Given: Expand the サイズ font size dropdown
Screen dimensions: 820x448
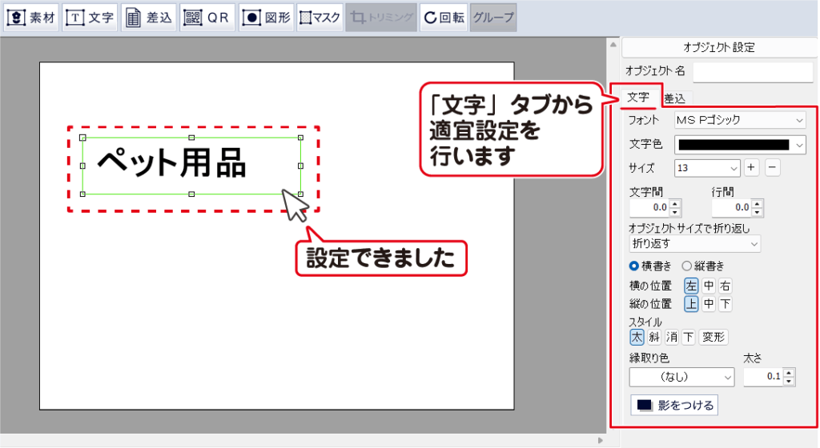Looking at the screenshot, I should click(707, 168).
